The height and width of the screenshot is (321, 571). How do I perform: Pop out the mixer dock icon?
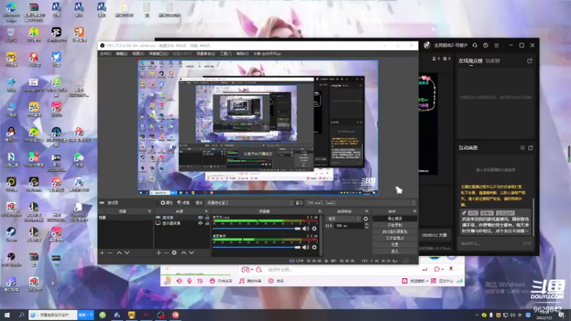320,211
